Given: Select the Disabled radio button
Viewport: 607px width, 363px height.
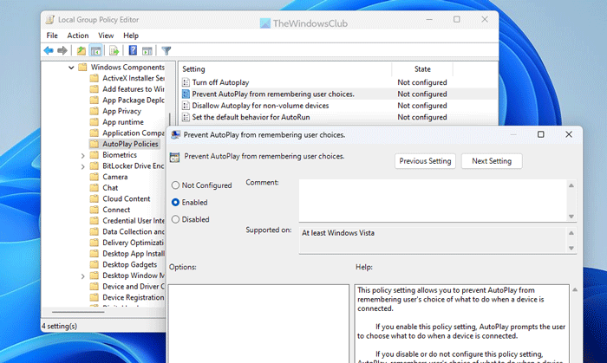Looking at the screenshot, I should click(175, 219).
